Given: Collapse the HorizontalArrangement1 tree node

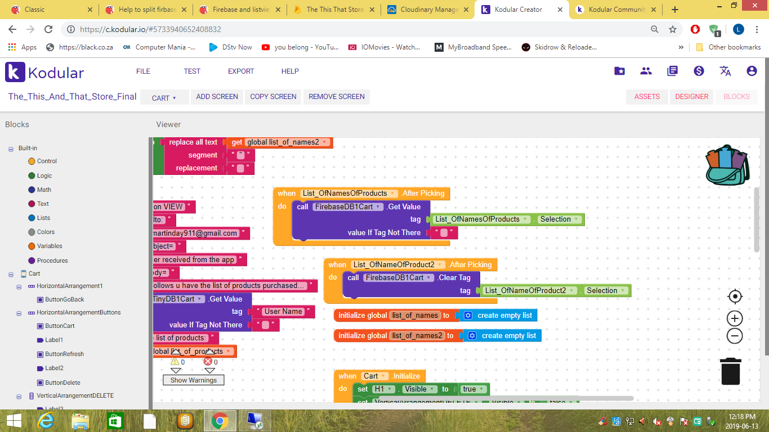Looking at the screenshot, I should tap(20, 286).
